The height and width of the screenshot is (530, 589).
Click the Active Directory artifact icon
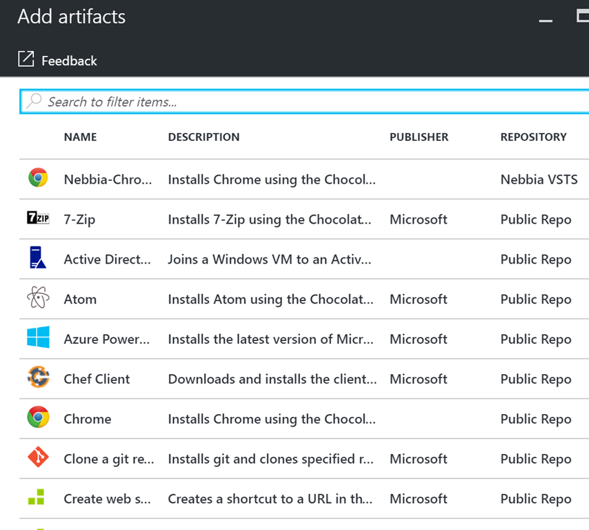[37, 257]
